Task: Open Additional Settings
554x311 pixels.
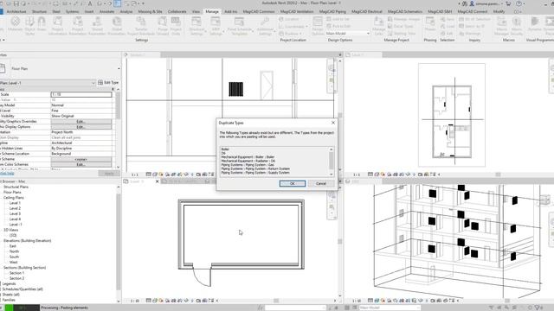Action: 266,25
